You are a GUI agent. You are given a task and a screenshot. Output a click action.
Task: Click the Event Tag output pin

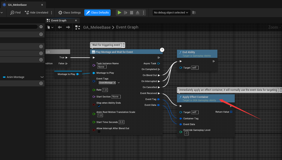(x=159, y=99)
